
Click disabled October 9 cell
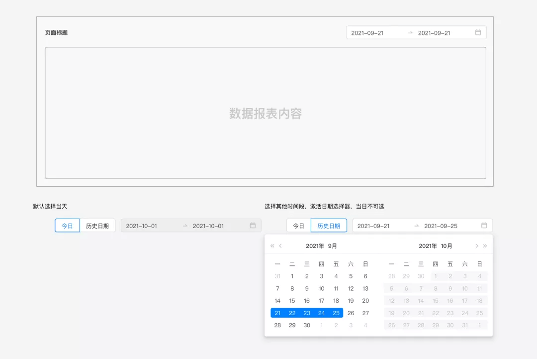(x=450, y=288)
